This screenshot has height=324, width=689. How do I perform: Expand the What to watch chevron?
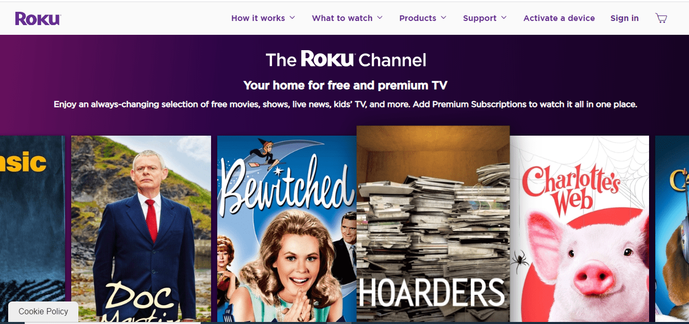pos(380,17)
